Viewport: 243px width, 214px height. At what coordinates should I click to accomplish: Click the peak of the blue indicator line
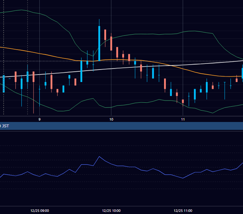tap(99, 157)
